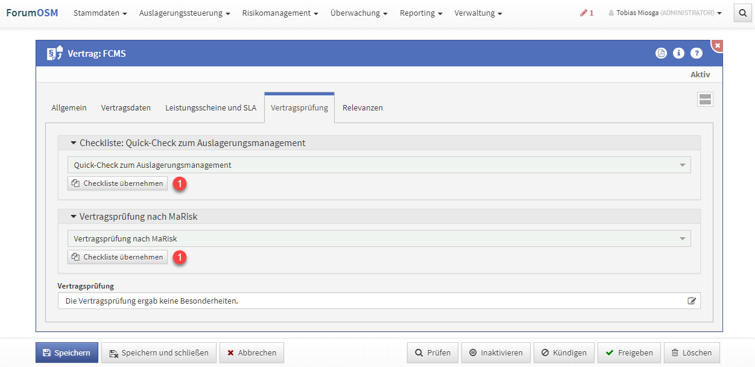Click the layout toggle icon beside tabs
755x367 pixels.
click(x=705, y=100)
